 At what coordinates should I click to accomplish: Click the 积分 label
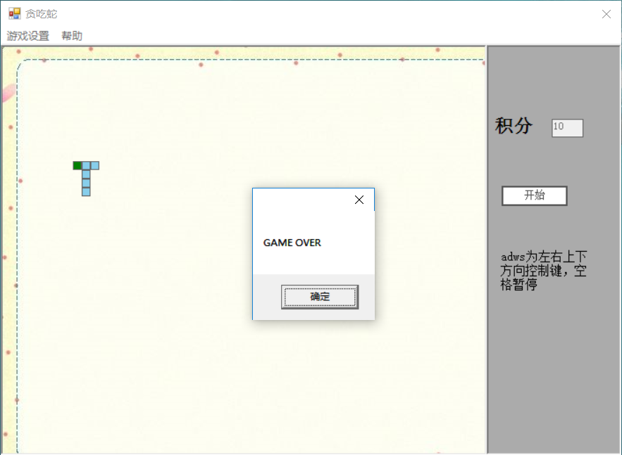coord(514,127)
